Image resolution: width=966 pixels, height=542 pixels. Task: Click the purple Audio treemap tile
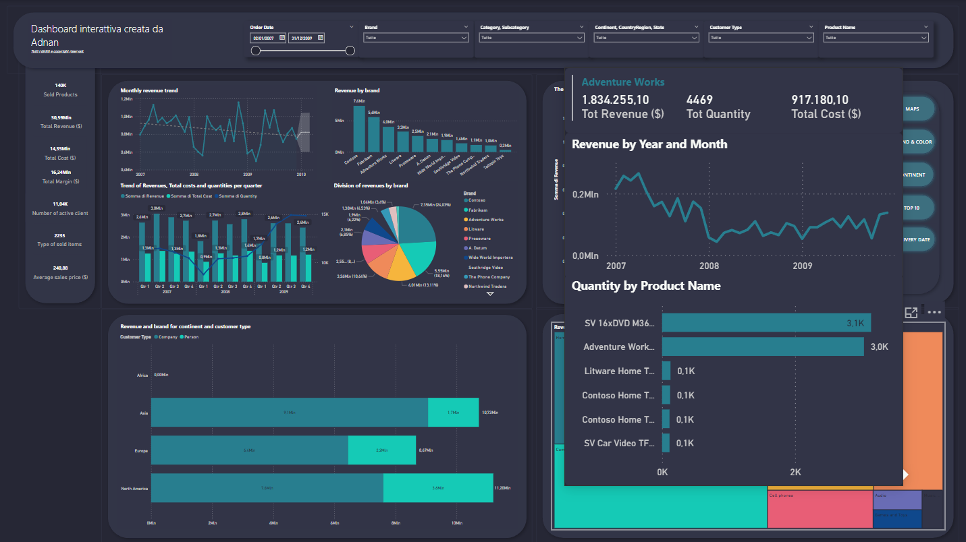click(897, 500)
